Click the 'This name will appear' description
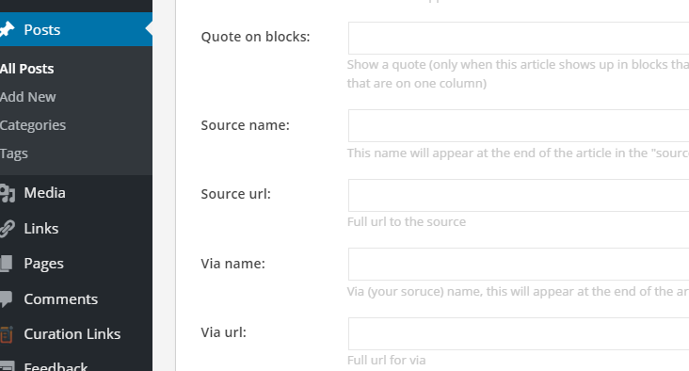689x371 pixels. point(518,153)
